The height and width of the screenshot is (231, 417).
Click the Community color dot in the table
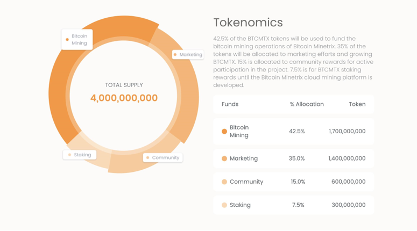click(224, 182)
